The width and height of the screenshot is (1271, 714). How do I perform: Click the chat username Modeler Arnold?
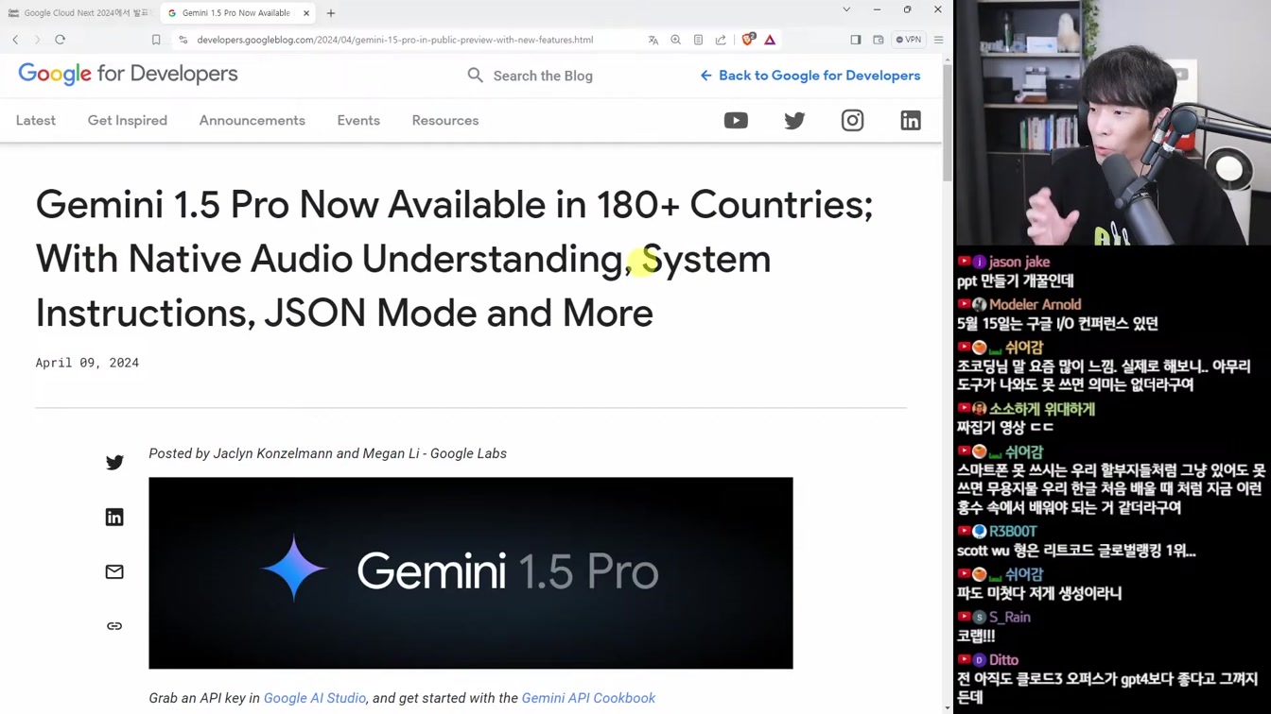pyautogui.click(x=1035, y=304)
